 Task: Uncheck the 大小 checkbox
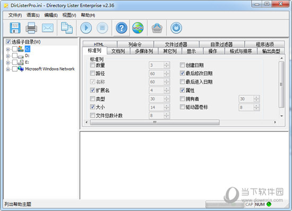click(92, 107)
